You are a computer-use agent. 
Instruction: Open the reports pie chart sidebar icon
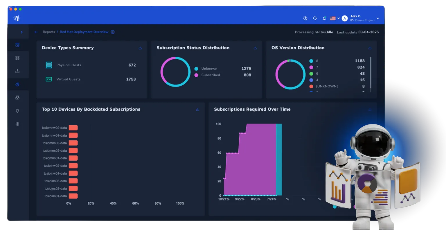[x=17, y=84]
